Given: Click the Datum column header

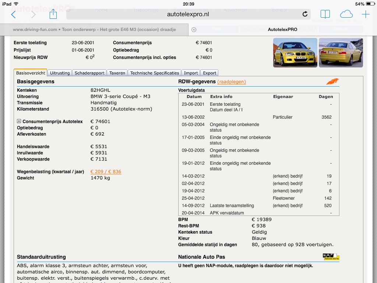Looking at the screenshot, I should coord(194,97).
